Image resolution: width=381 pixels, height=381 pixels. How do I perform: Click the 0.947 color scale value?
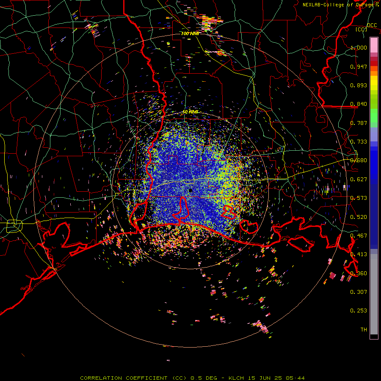tap(359, 66)
